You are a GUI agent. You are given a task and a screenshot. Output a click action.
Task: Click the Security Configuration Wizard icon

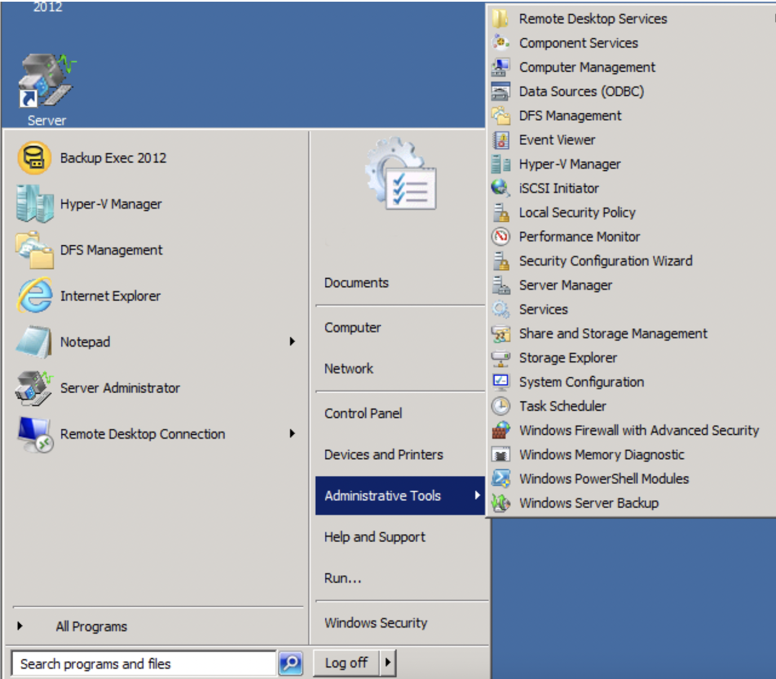coord(500,261)
